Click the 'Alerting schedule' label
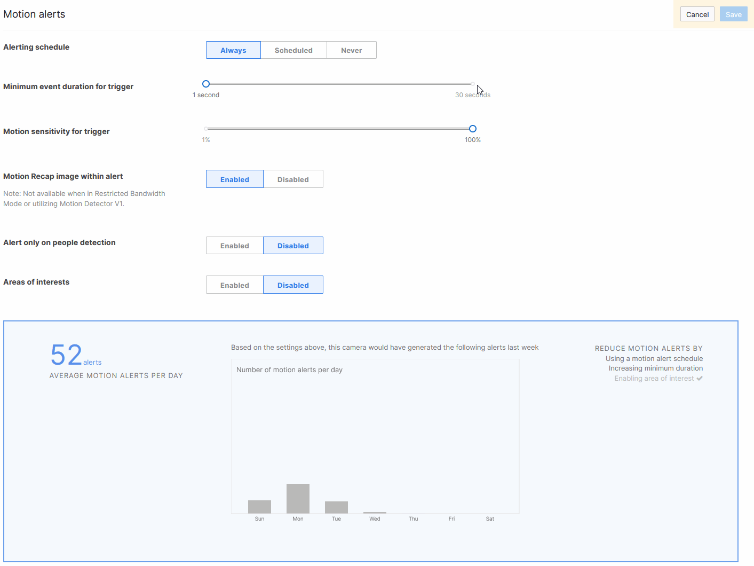Viewport: 754px width, 566px height. pos(36,47)
